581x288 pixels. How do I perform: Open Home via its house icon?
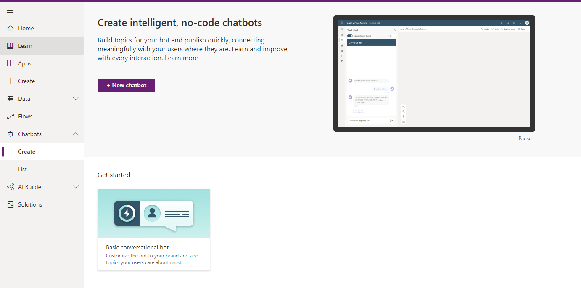click(x=11, y=28)
